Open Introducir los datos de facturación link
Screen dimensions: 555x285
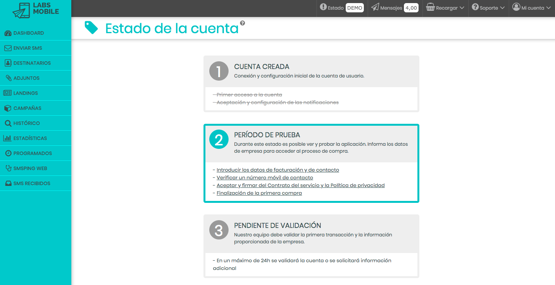point(277,170)
